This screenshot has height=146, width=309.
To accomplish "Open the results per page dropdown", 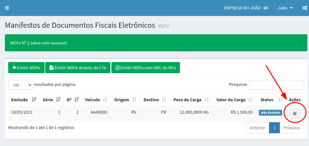I will [20, 85].
